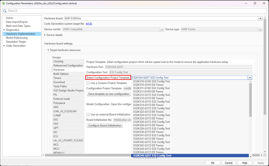This screenshot has height=166, width=269.
Task: Click Save template as new configuration
Action: pos(108,94)
